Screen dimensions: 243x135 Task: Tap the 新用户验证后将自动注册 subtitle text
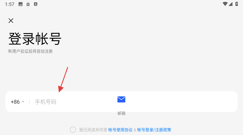30,51
